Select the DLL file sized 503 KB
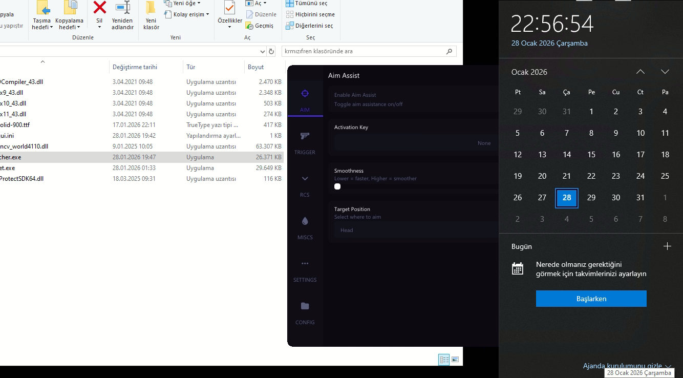The image size is (683, 378). 142,103
